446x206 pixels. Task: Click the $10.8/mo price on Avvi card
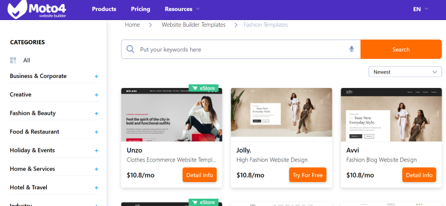[360, 175]
